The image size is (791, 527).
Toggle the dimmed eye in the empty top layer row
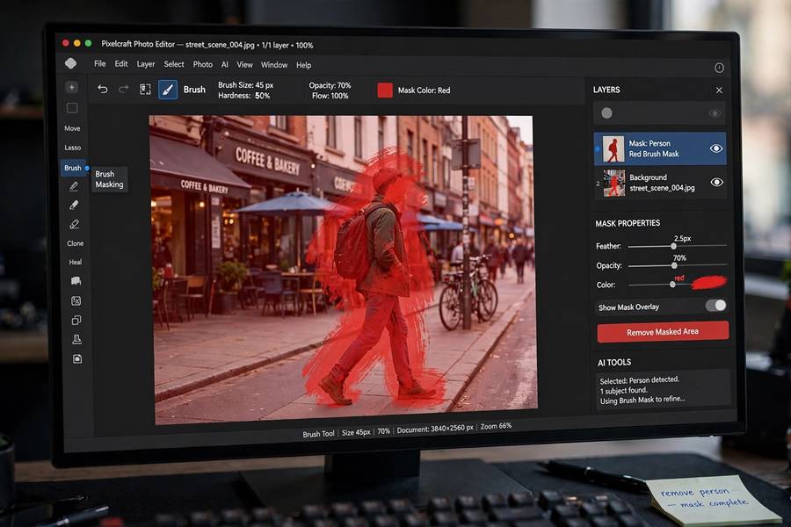tap(715, 113)
